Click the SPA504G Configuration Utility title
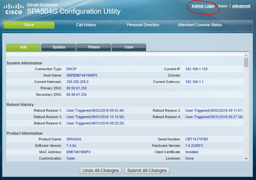Image resolution: width=256 pixels, height=180 pixels. (74, 11)
